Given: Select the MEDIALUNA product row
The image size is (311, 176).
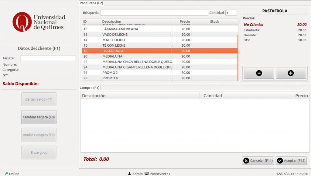Looking at the screenshot, I should coord(137,56).
